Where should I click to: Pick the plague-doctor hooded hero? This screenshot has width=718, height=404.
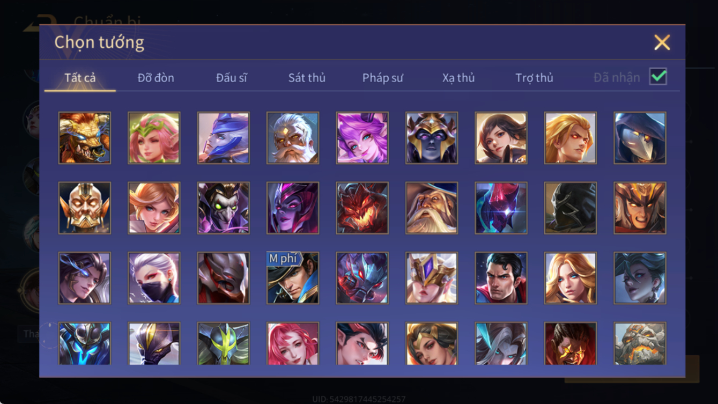(x=640, y=138)
